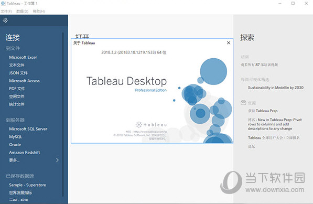Open the 文件(F) menu
The width and height of the screenshot is (313, 204).
(x=6, y=11)
